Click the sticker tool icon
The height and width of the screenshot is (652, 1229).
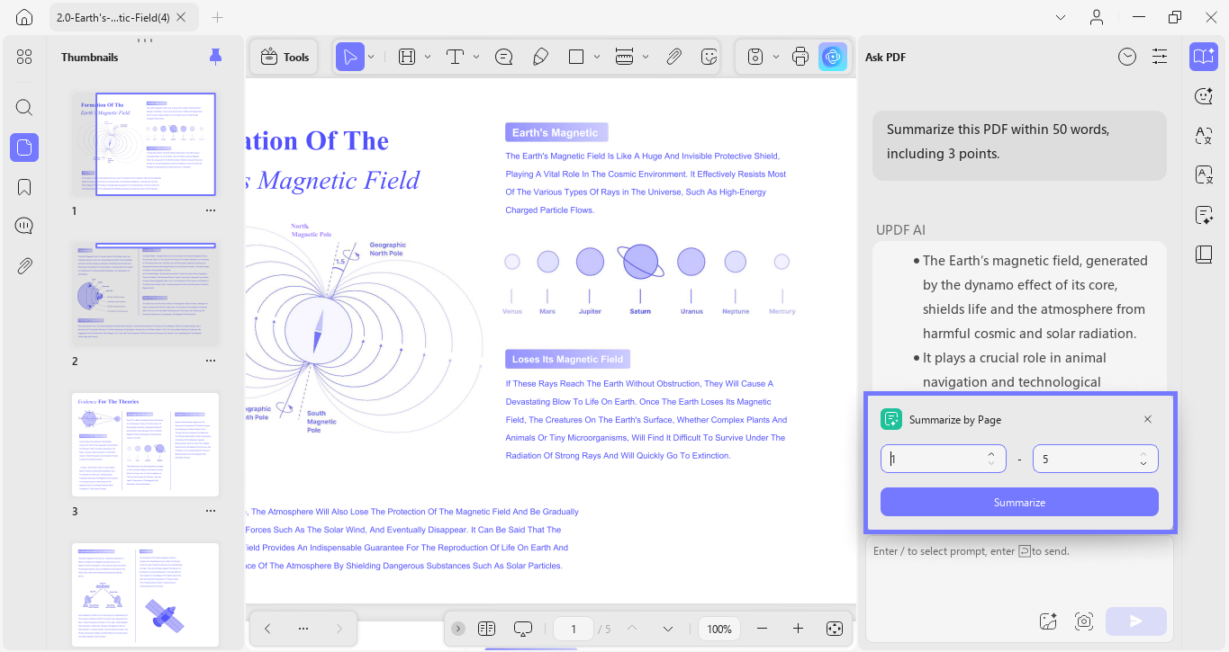pyautogui.click(x=709, y=57)
